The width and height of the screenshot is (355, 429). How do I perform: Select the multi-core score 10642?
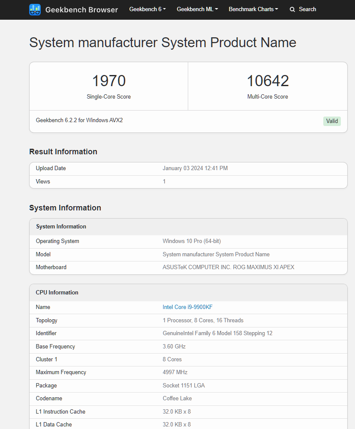click(x=268, y=81)
